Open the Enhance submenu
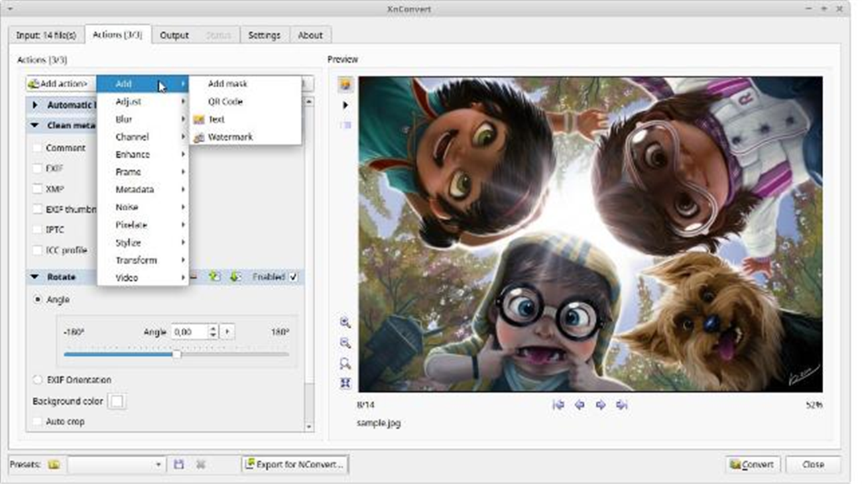Viewport: 862px width, 484px height. pyautogui.click(x=143, y=154)
